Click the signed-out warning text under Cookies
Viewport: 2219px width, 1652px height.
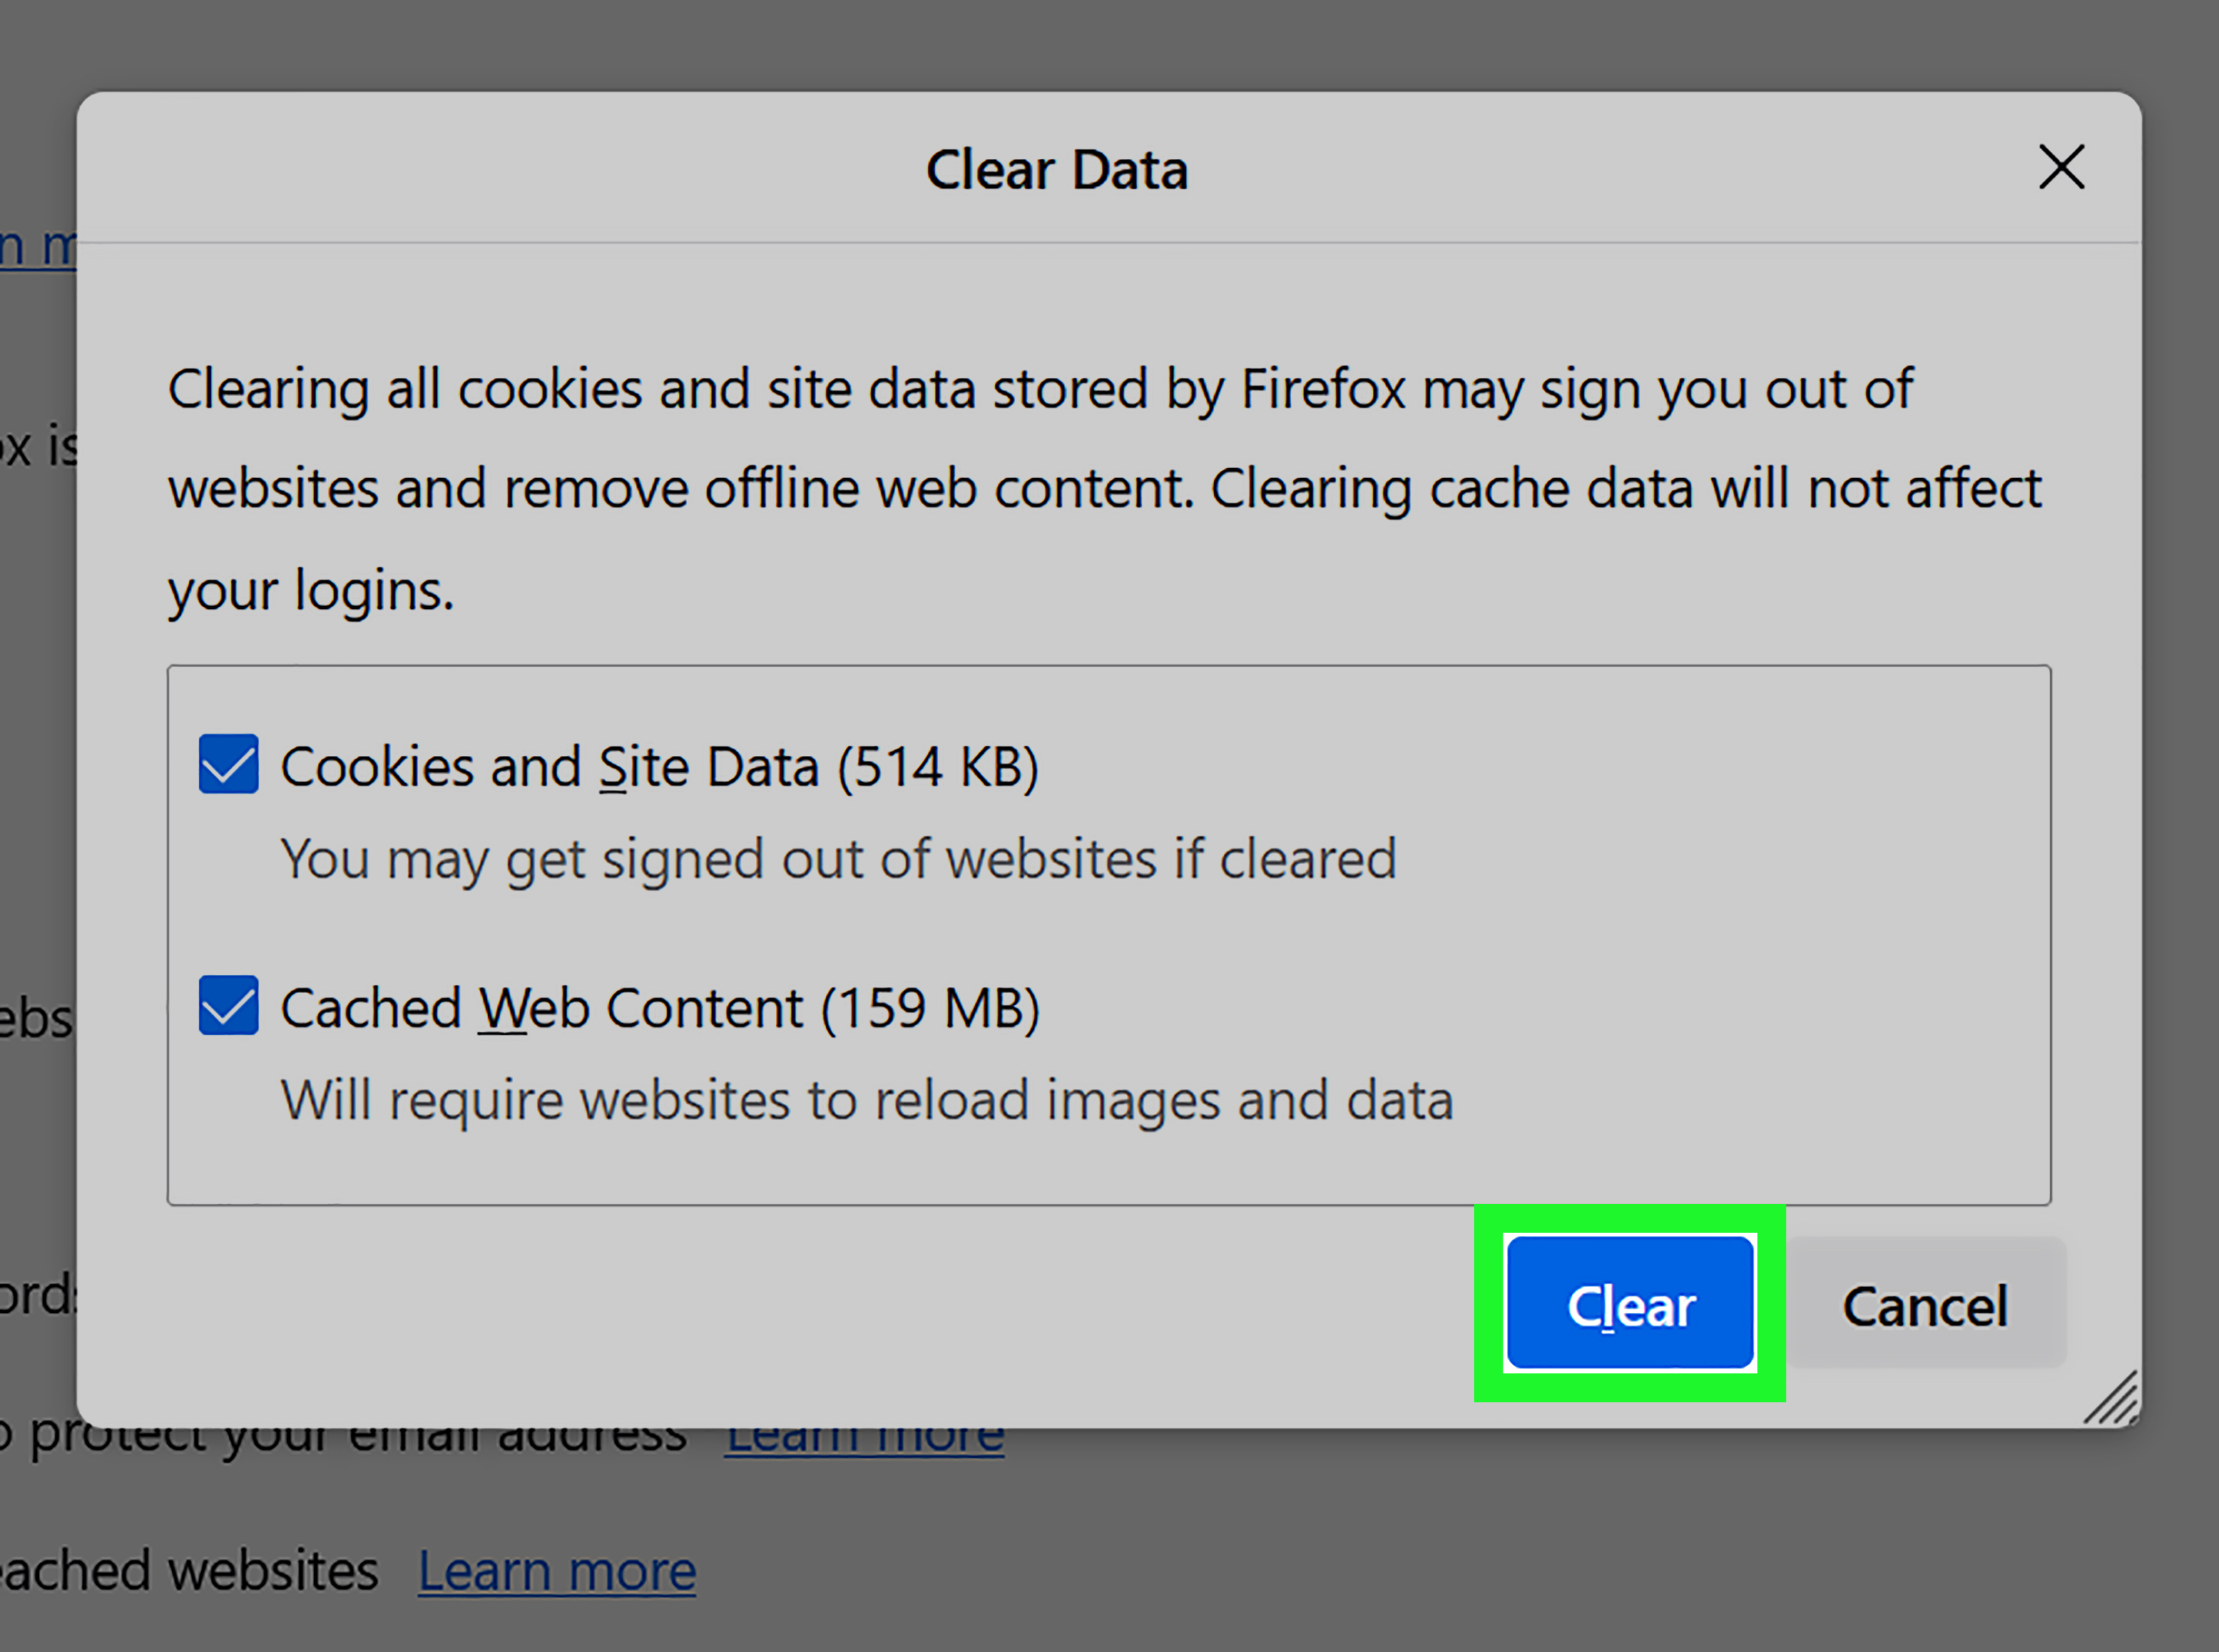[x=838, y=858]
